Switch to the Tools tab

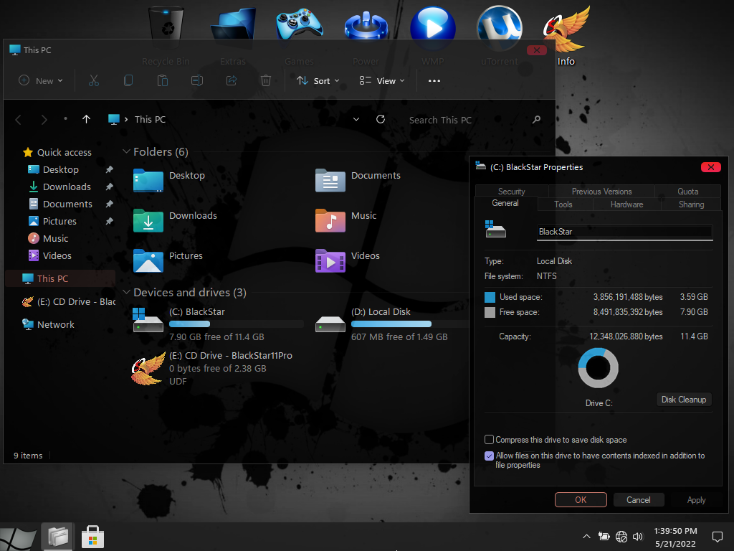coord(563,204)
